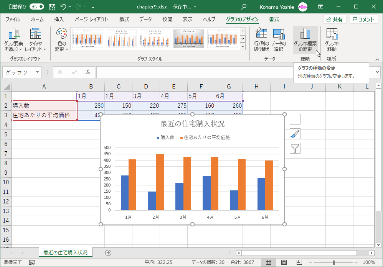This screenshot has height=267, width=383.
Task: Open the chapter9.xlsx file name dropdown
Action: (x=195, y=7)
